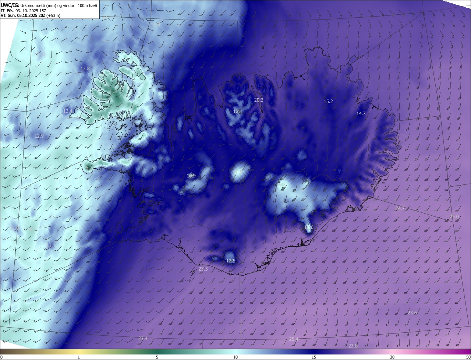The width and height of the screenshot is (471, 360).
Task: Click the 25.0 value label
Action: [454, 216]
